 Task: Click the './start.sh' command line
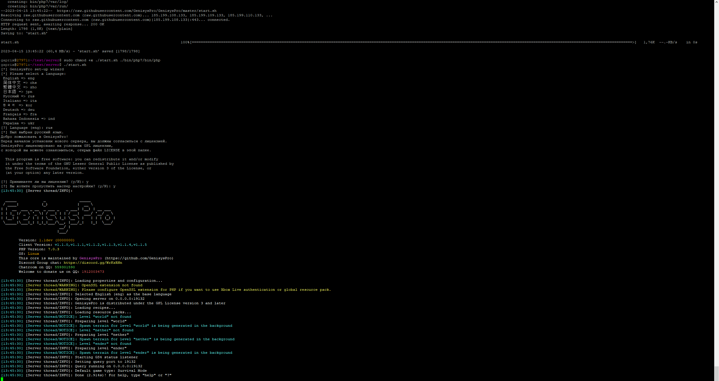[x=75, y=65]
